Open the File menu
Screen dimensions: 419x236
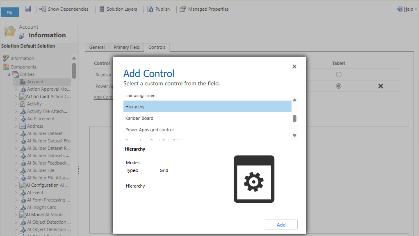(x=10, y=12)
